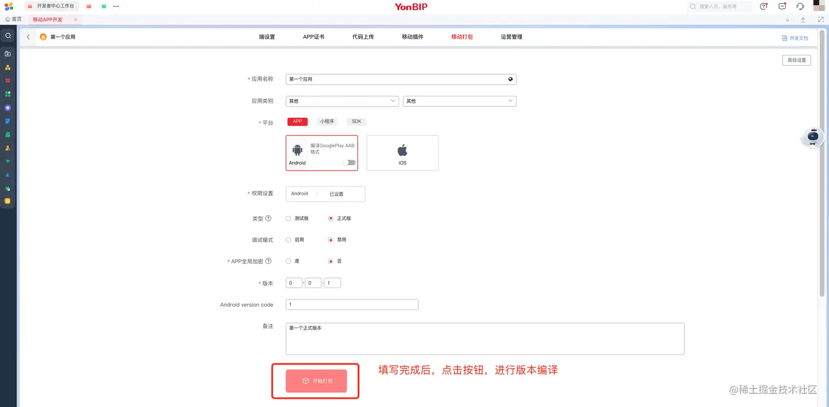Open the help question-mark icon in top bar
Screen dimensions: 829x407
click(763, 7)
